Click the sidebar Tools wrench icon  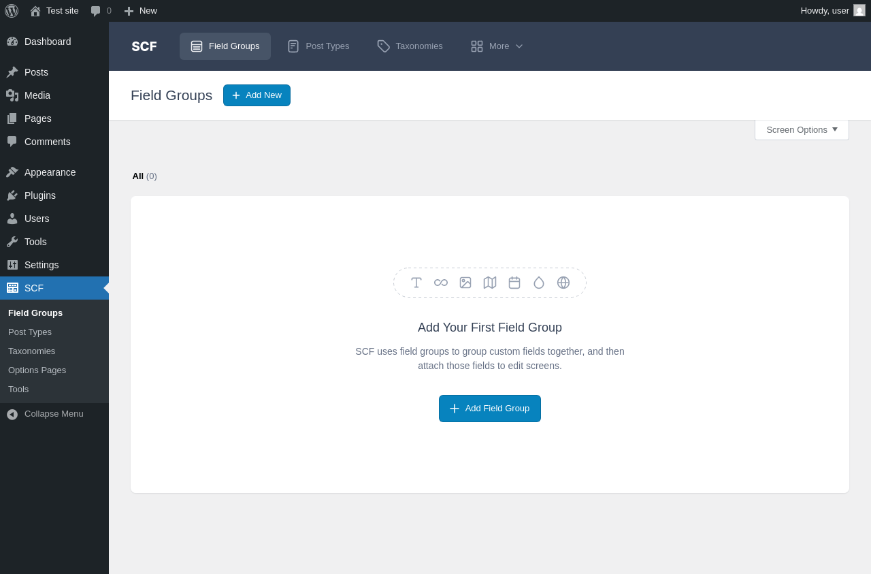pyautogui.click(x=12, y=242)
